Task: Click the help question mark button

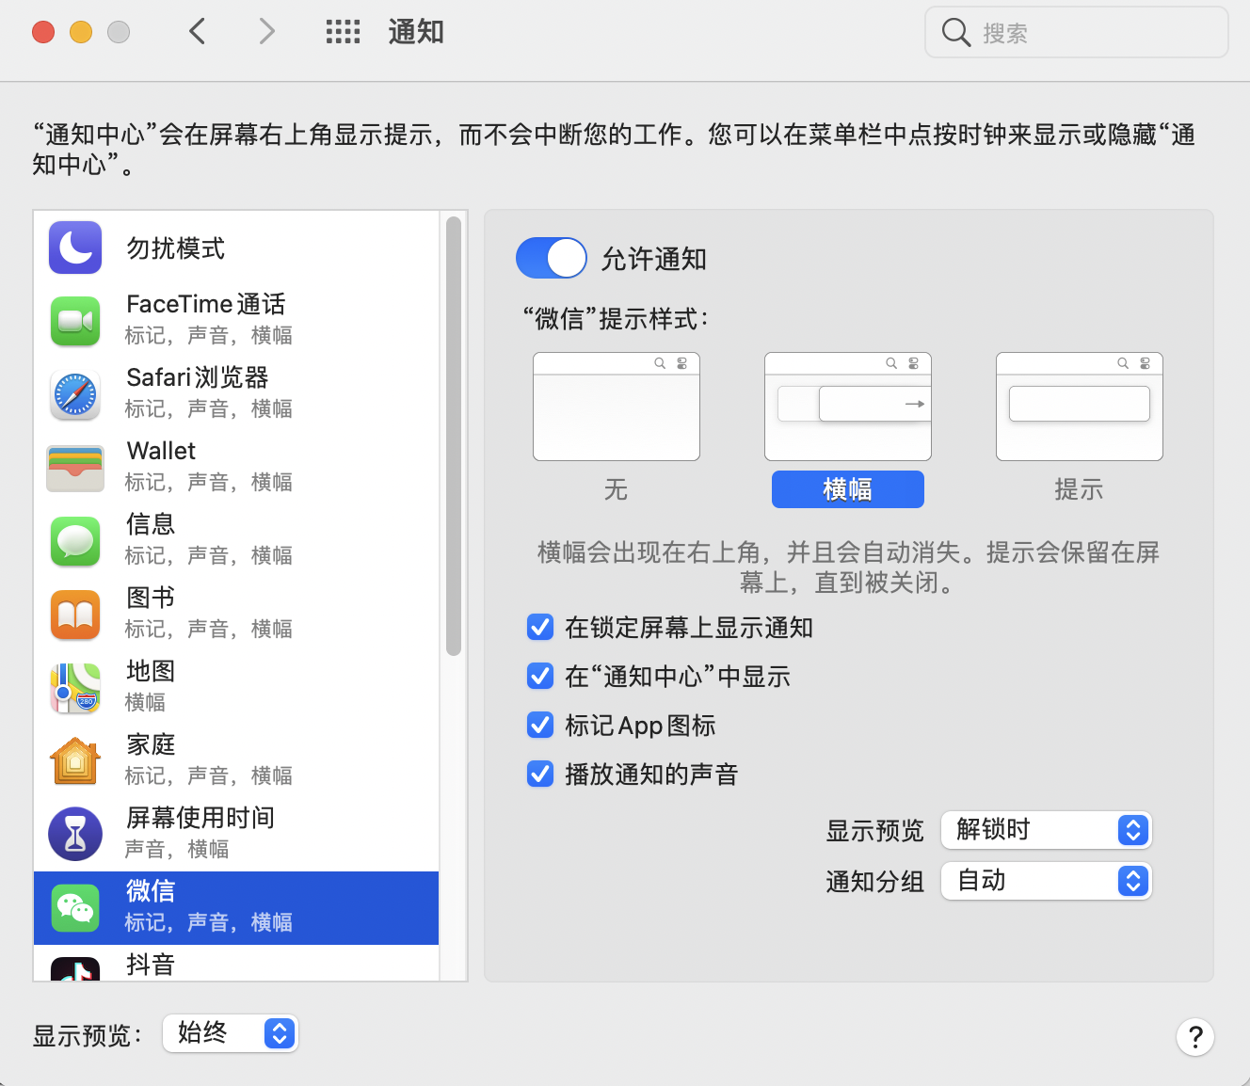Action: (x=1194, y=1037)
